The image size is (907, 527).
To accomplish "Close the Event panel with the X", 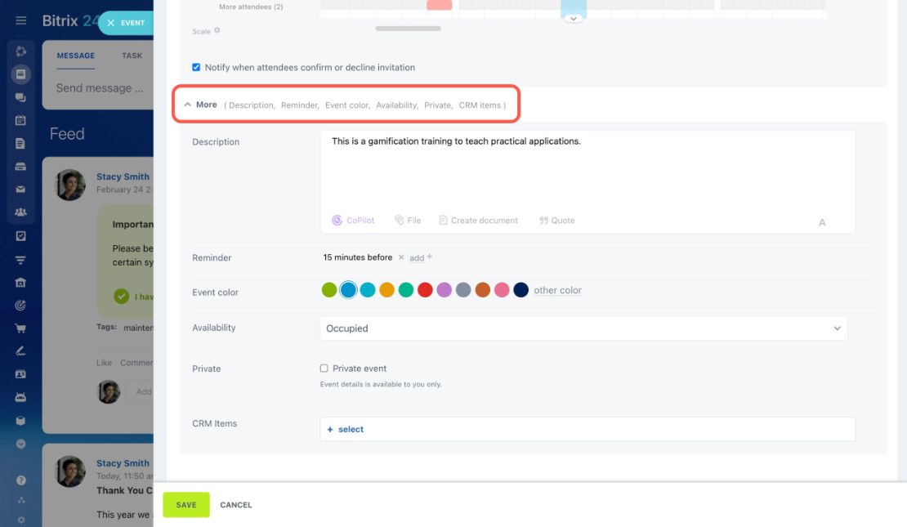I will coord(110,23).
